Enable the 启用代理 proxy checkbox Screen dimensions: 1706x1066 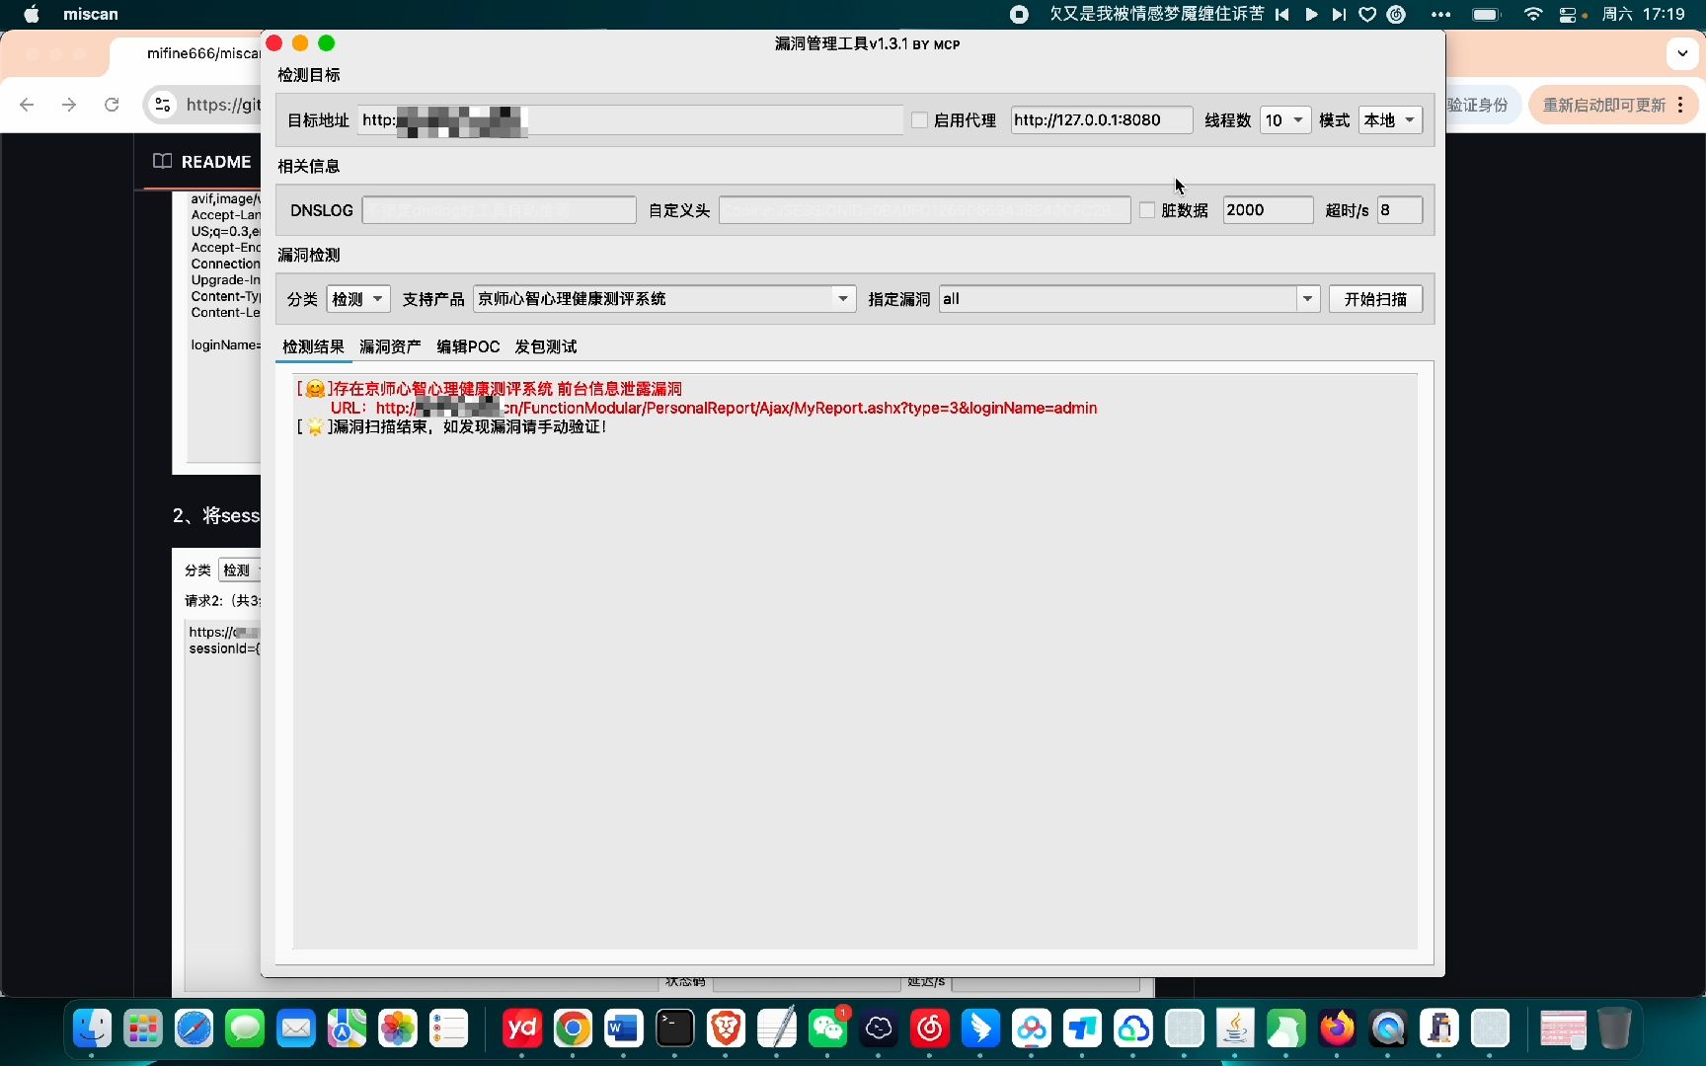(x=919, y=120)
